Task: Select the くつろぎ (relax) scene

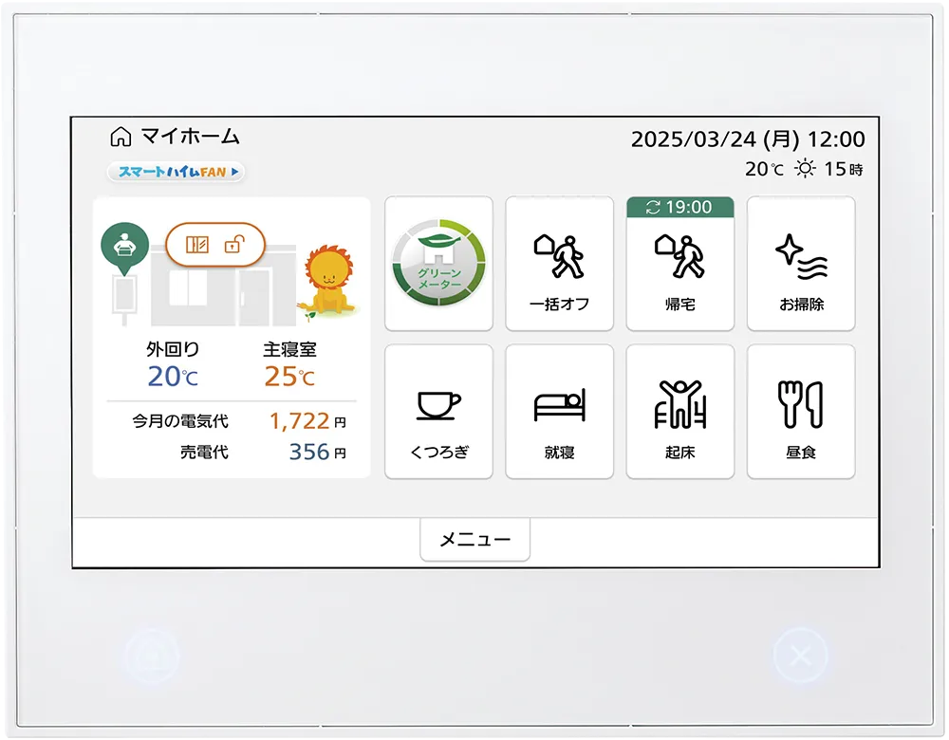Action: (438, 410)
